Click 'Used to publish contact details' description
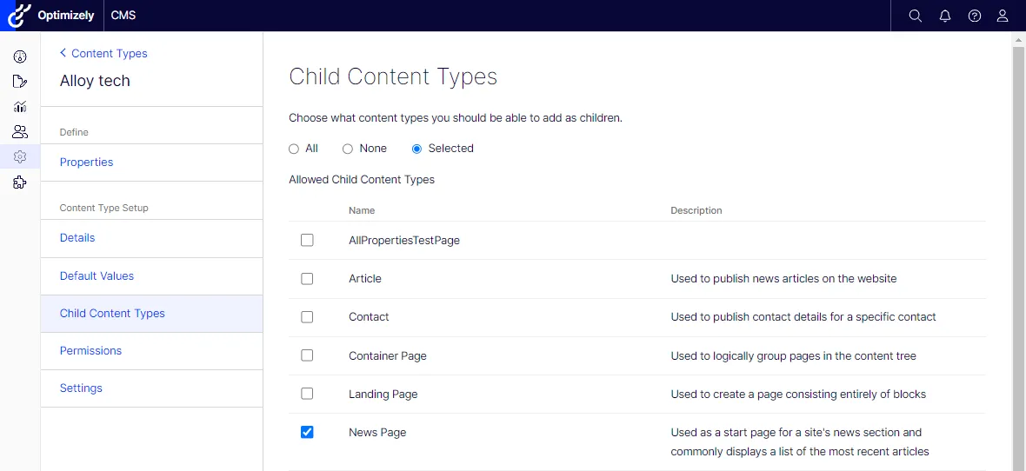The width and height of the screenshot is (1026, 471). point(803,316)
